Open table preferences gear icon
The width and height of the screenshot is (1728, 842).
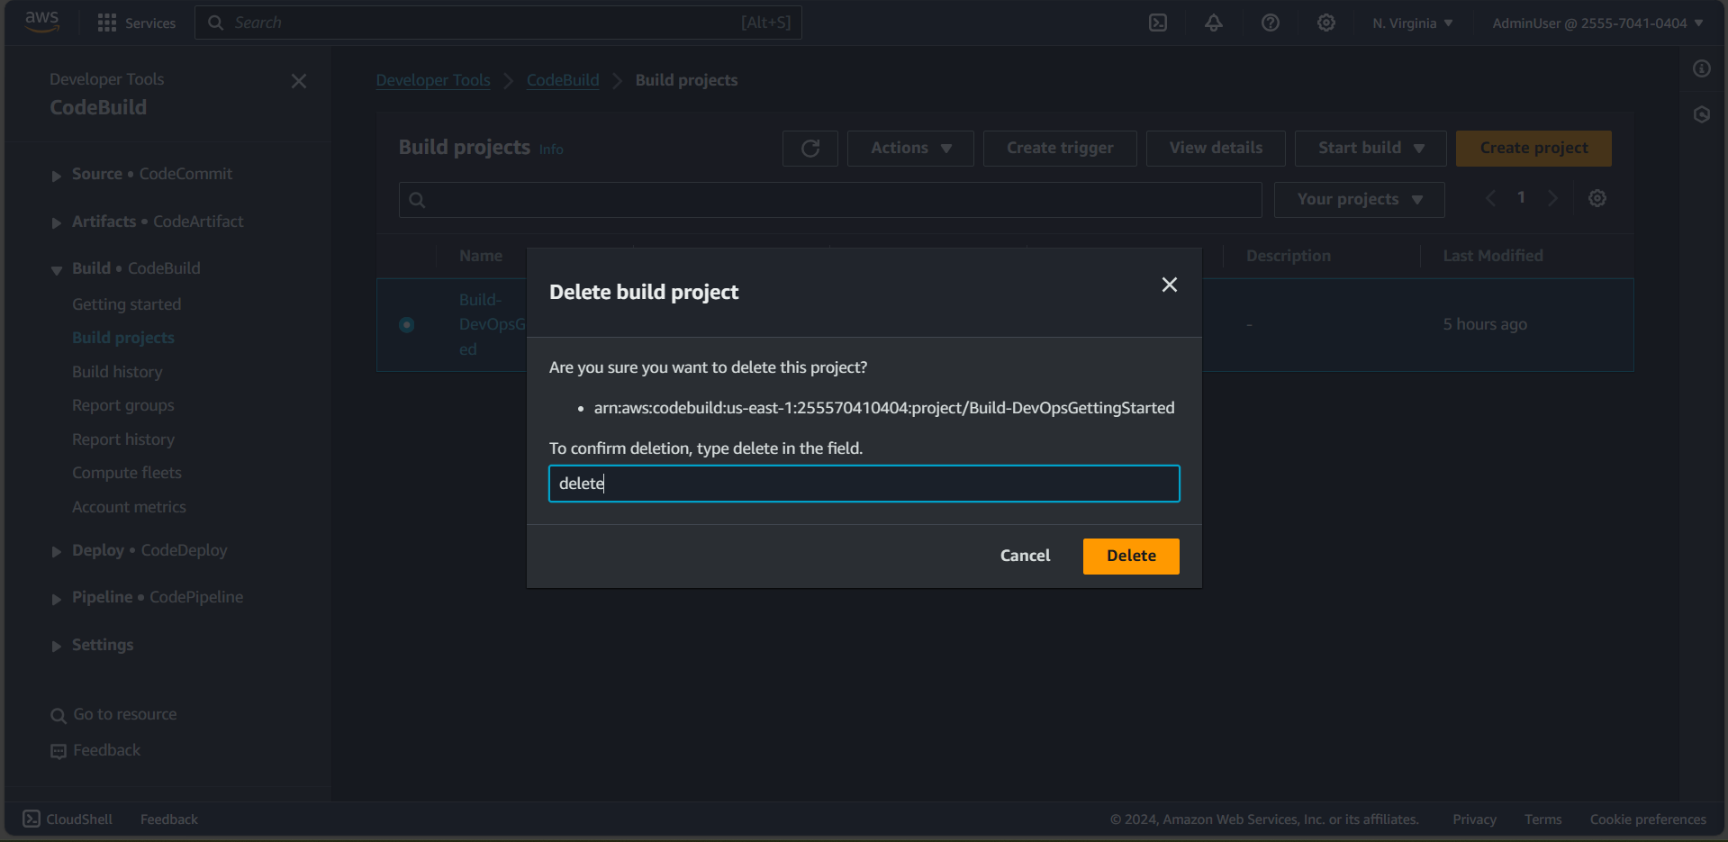[x=1597, y=198]
